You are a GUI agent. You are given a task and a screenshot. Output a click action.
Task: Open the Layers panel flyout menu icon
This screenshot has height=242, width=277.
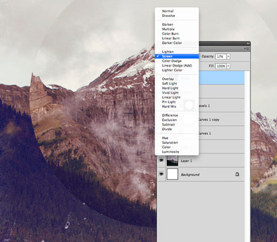click(x=247, y=49)
